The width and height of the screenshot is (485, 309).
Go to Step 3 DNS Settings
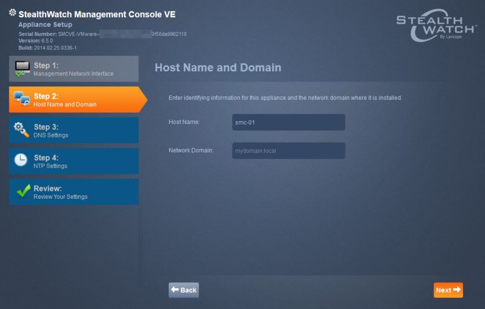click(74, 130)
